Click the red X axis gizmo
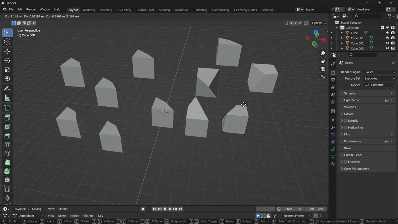The image size is (398, 224). [324, 40]
